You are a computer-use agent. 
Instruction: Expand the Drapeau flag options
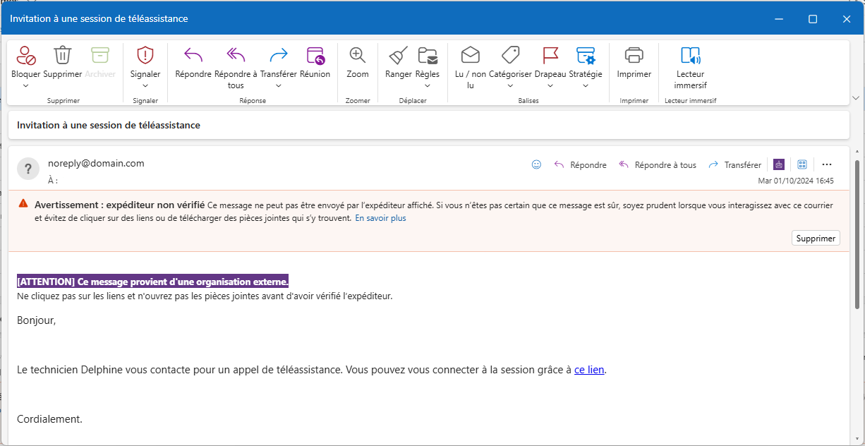(550, 85)
